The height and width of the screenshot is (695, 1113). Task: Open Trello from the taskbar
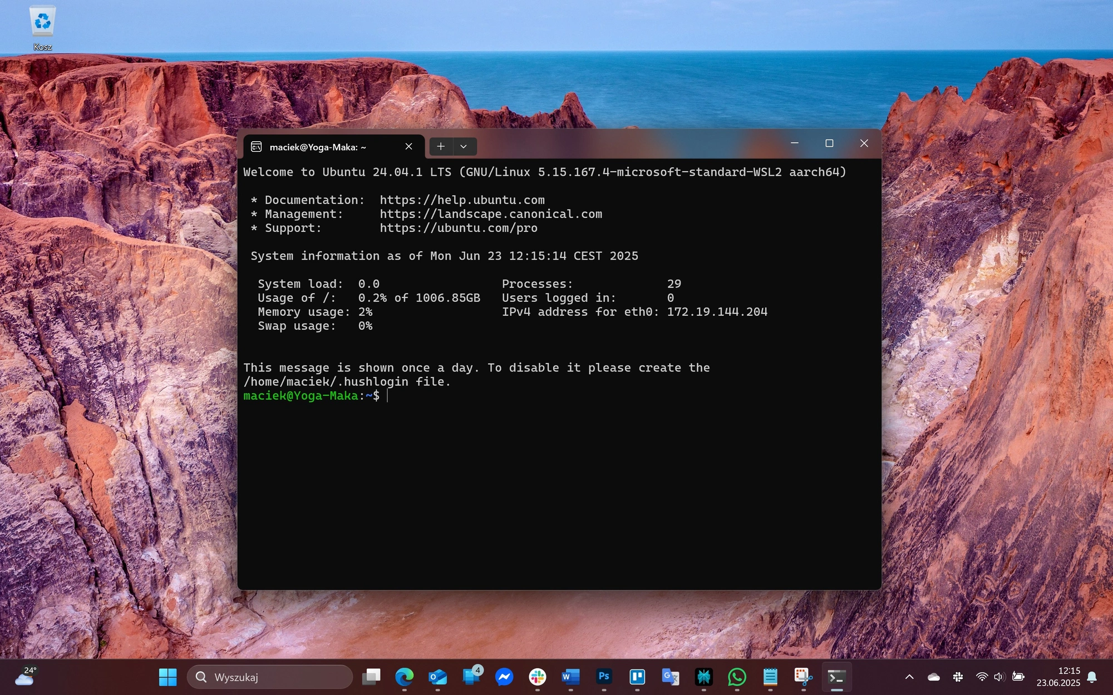(637, 677)
